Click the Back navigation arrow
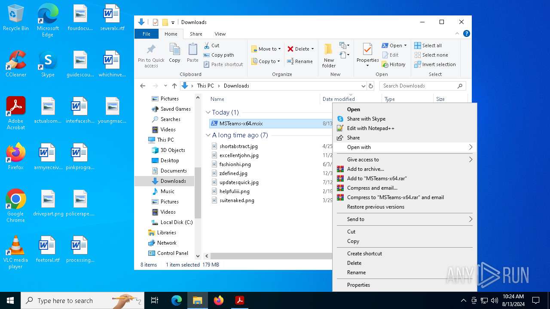 coord(143,86)
